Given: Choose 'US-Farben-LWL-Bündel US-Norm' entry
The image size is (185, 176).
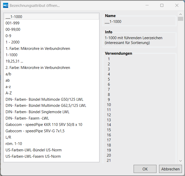Looking at the screenshot, I should (51, 150).
